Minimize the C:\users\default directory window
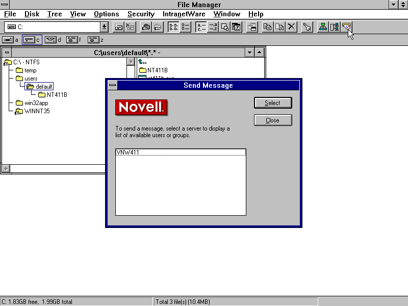The height and width of the screenshot is (306, 408). [249, 53]
